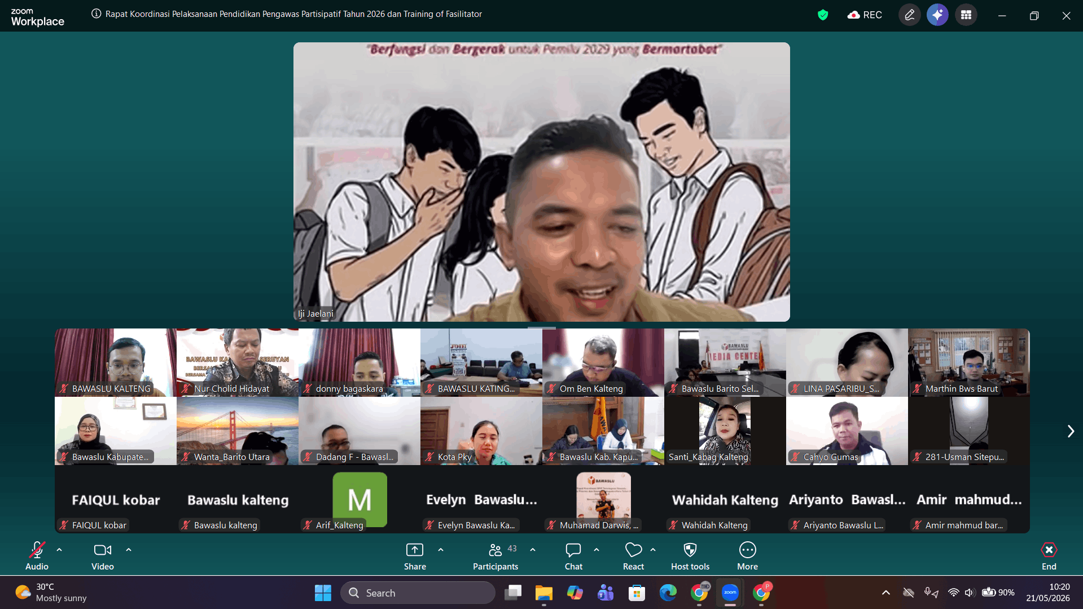
Task: Select Nur Cholid Hidayat video tile
Action: click(x=238, y=362)
